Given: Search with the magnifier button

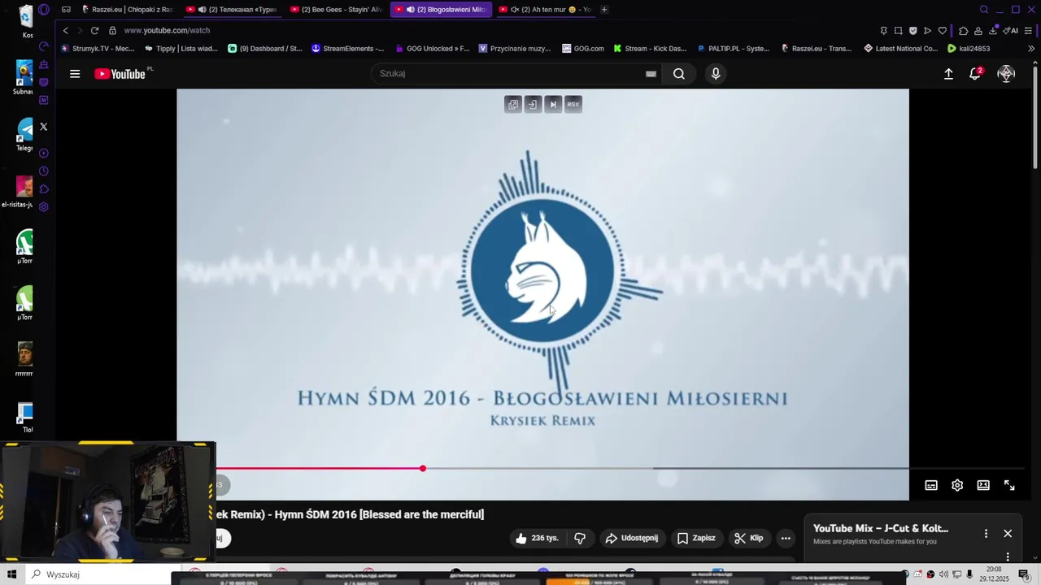Looking at the screenshot, I should click(x=679, y=74).
